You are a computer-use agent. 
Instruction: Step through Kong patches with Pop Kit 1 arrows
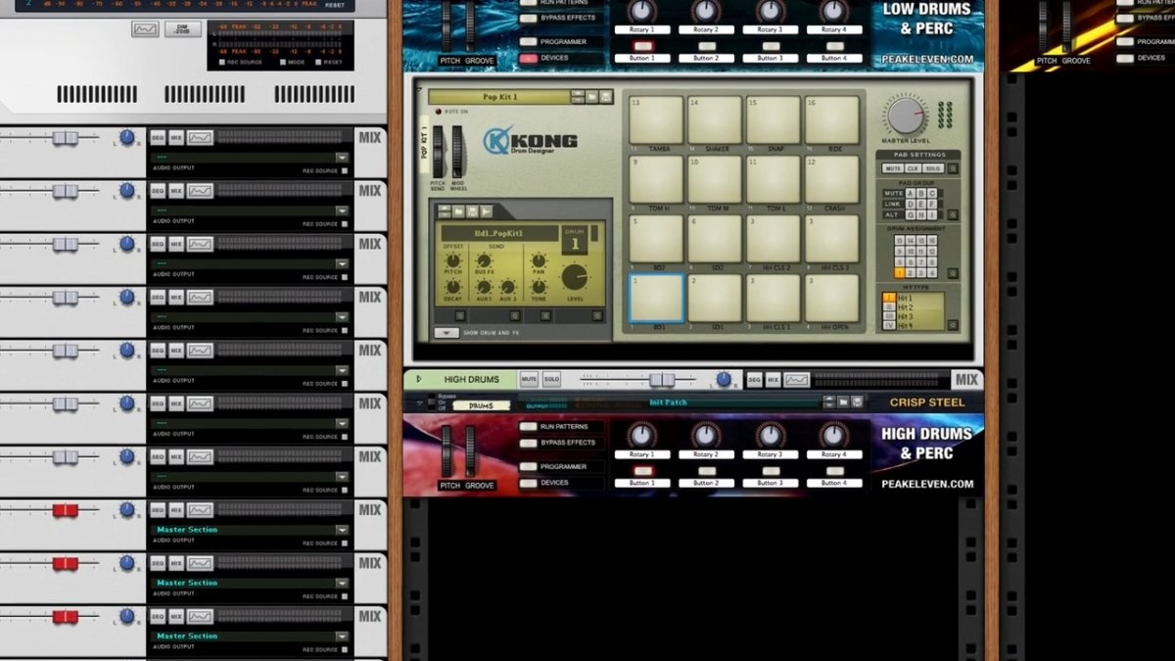click(x=578, y=97)
